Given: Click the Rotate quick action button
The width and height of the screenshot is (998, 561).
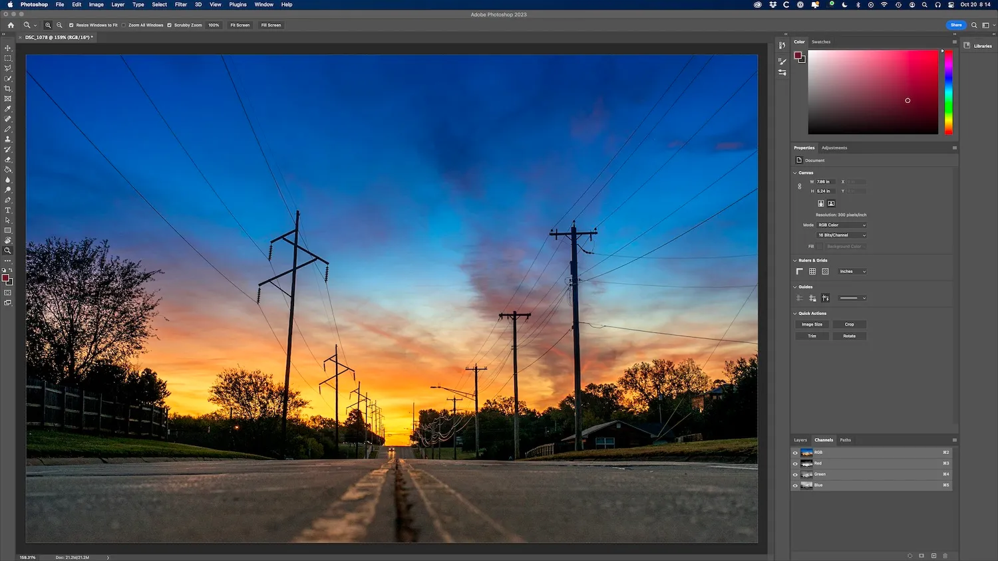Looking at the screenshot, I should point(850,336).
